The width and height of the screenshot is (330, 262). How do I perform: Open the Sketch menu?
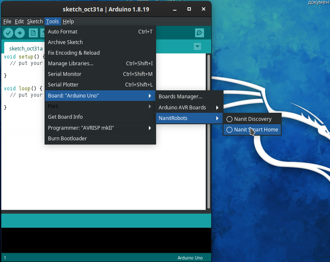coord(35,22)
